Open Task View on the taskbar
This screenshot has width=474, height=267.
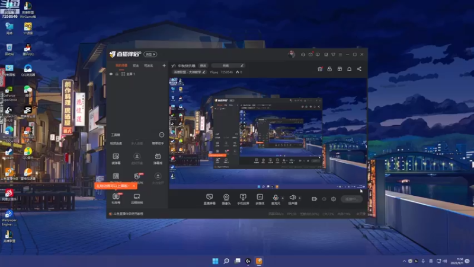[238, 261]
